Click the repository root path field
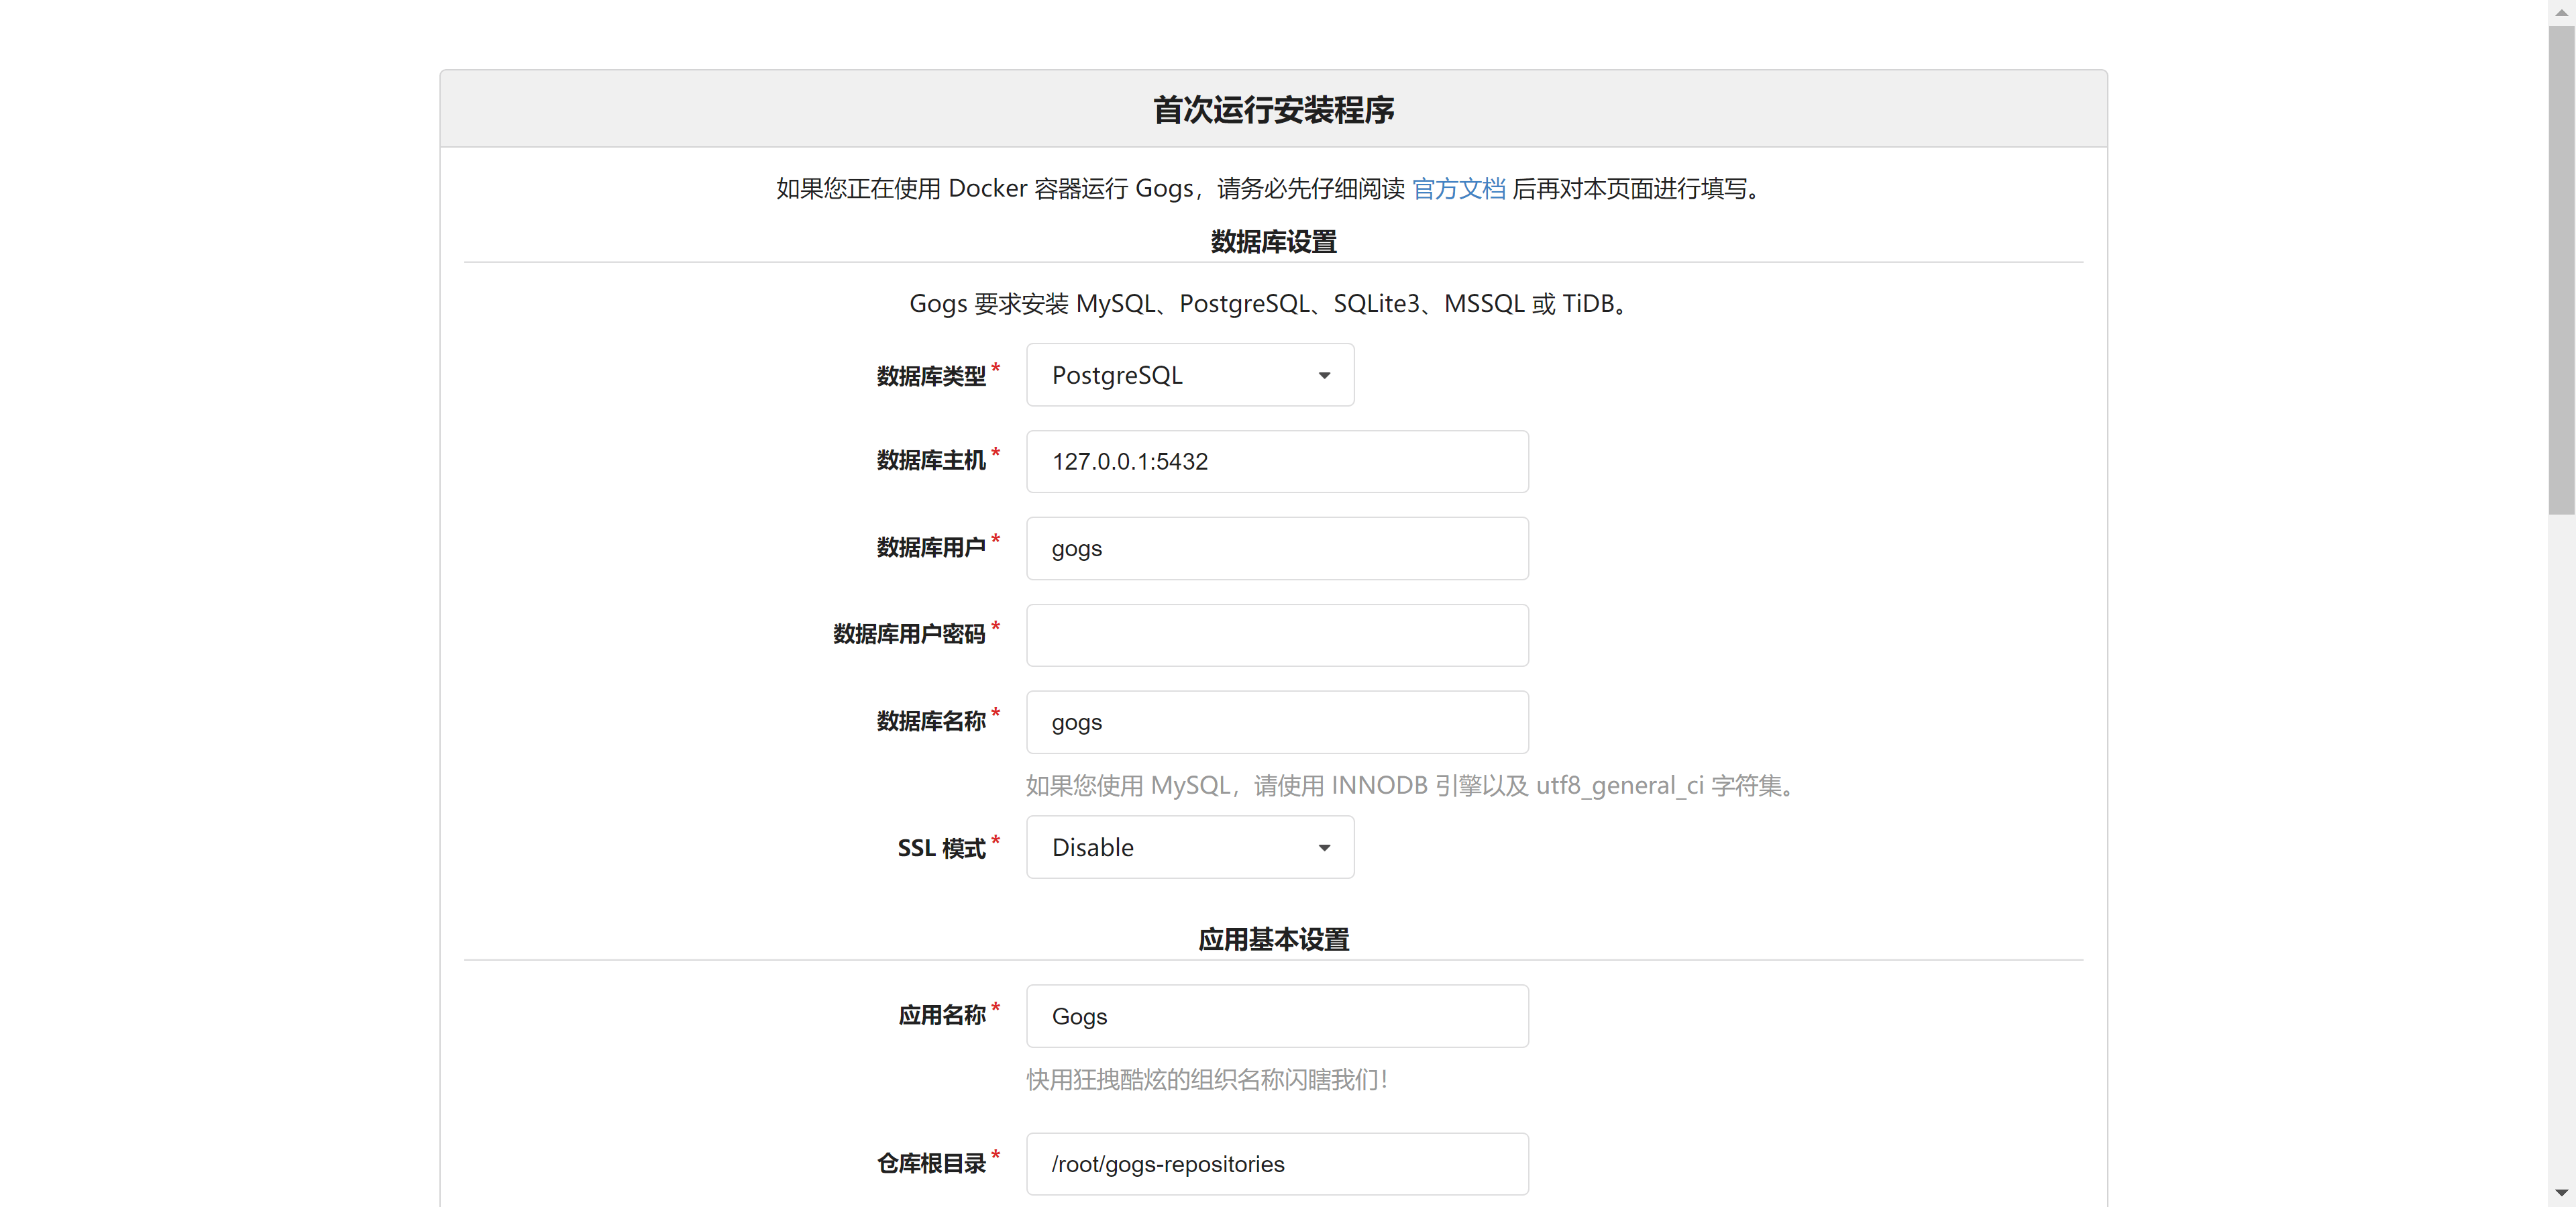Viewport: 2576px width, 1207px height. coord(1277,1164)
